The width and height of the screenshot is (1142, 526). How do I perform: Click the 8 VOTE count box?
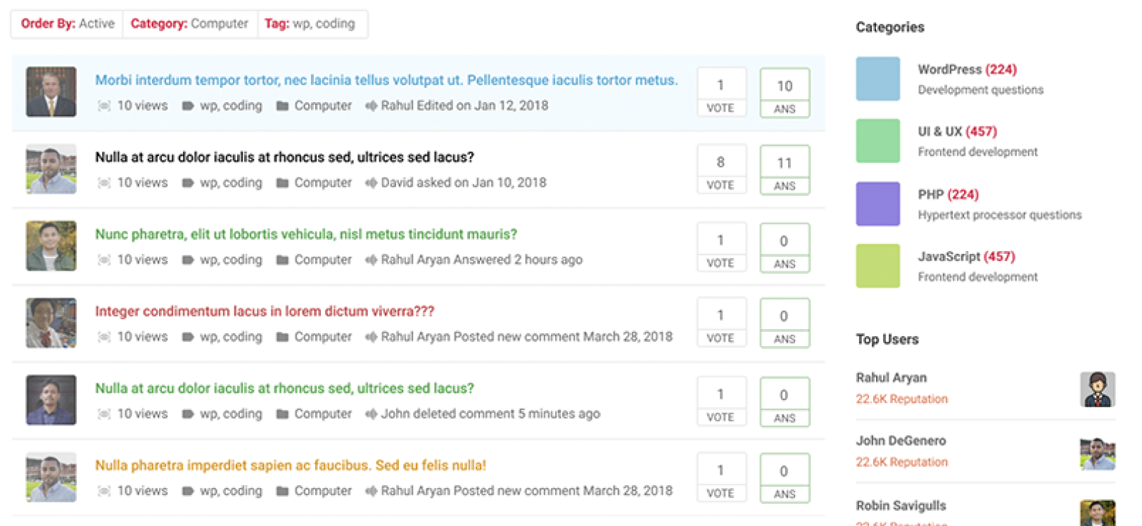pyautogui.click(x=721, y=169)
